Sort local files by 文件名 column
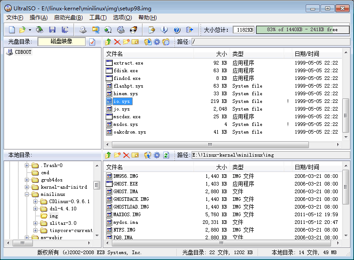The width and height of the screenshot is (354, 260). pos(149,167)
